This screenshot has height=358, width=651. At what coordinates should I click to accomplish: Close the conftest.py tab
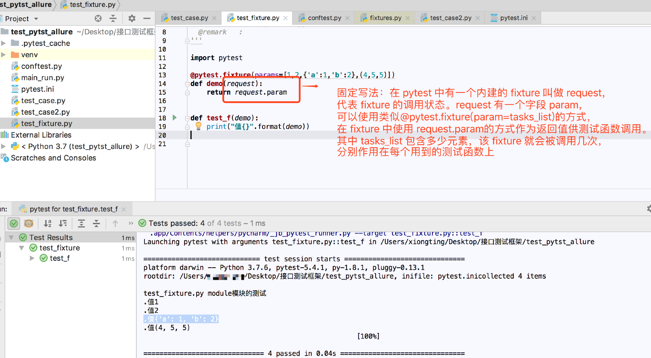click(348, 18)
